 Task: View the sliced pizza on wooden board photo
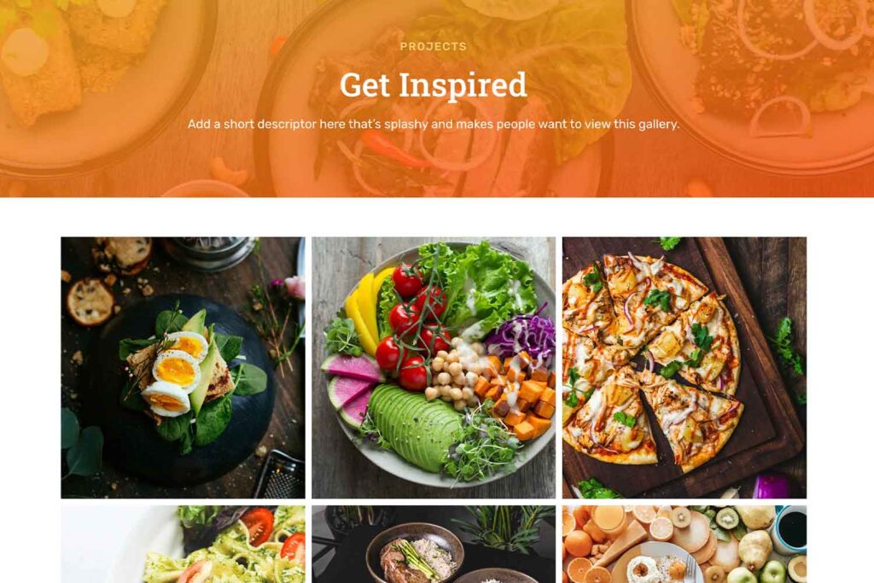coord(685,367)
